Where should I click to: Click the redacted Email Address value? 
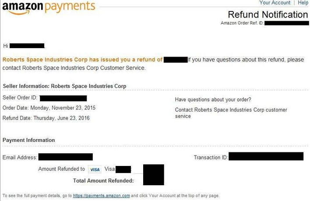(66, 157)
